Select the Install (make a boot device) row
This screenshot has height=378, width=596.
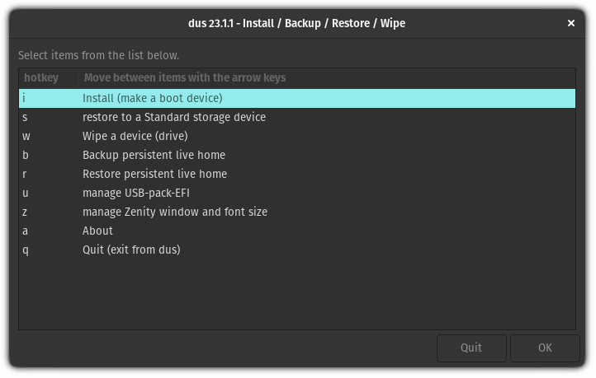(153, 98)
